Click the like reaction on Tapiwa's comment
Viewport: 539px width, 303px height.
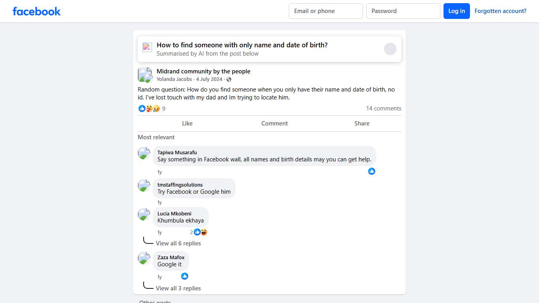372,171
